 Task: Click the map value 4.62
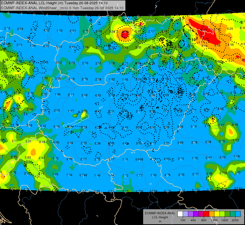167,159
